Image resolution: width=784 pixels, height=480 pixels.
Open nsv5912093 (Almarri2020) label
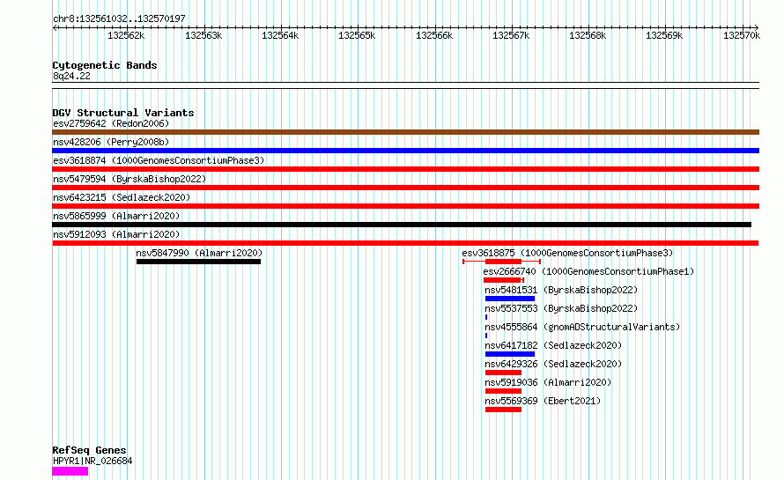click(116, 234)
